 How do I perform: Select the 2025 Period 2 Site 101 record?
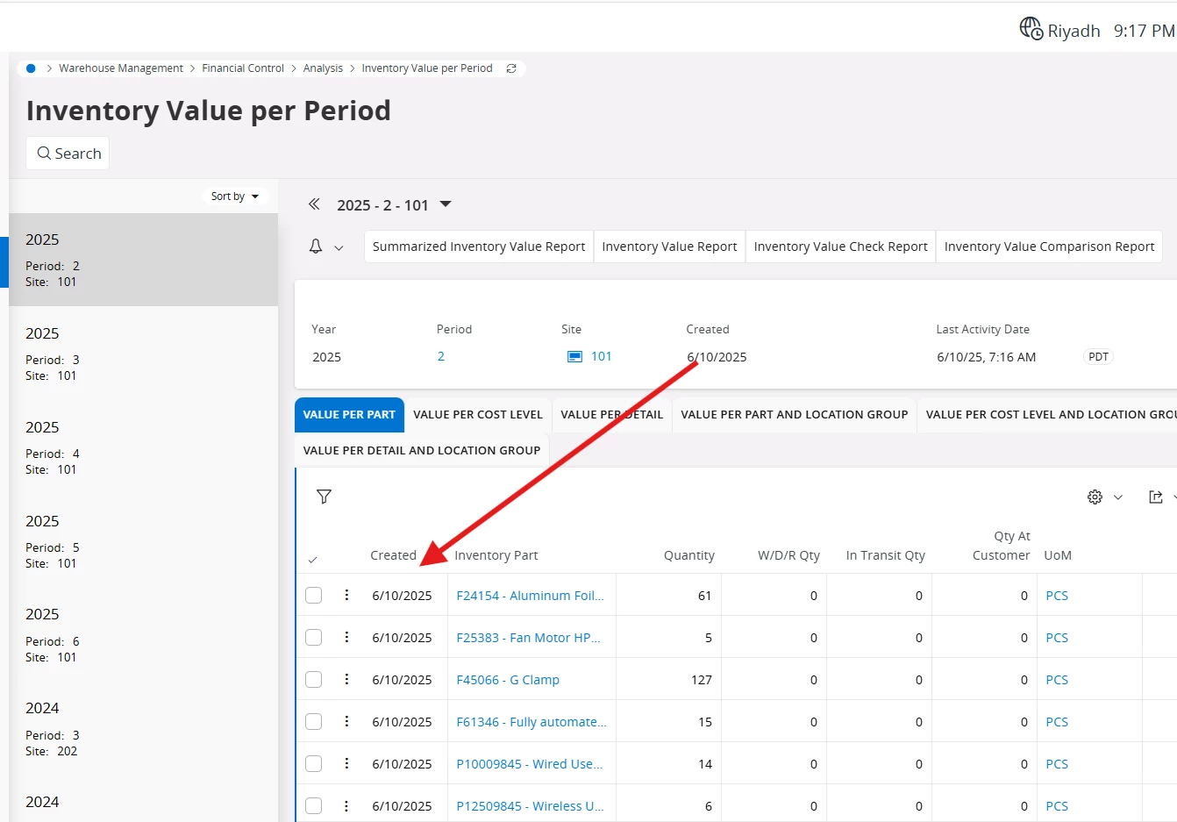click(144, 260)
